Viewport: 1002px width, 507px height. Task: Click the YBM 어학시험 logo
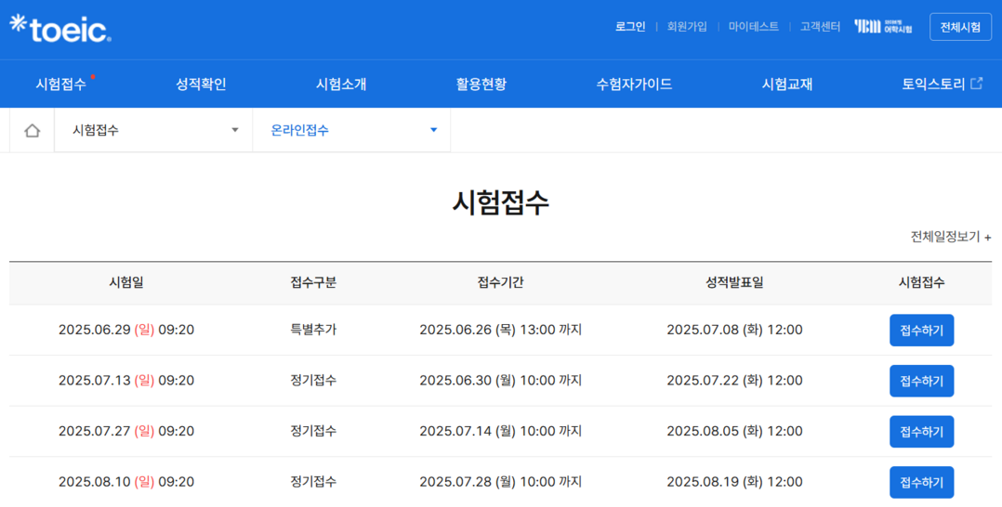pyautogui.click(x=883, y=27)
